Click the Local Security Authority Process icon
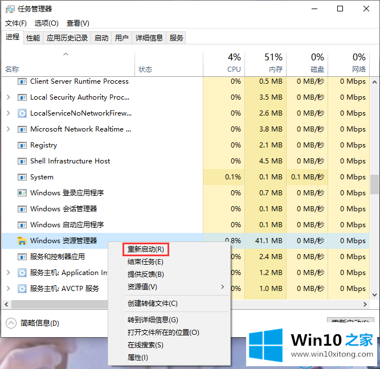The height and width of the screenshot is (369, 380). click(x=22, y=97)
